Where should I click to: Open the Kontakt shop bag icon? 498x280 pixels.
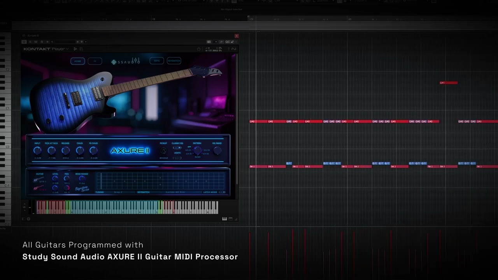point(199,49)
